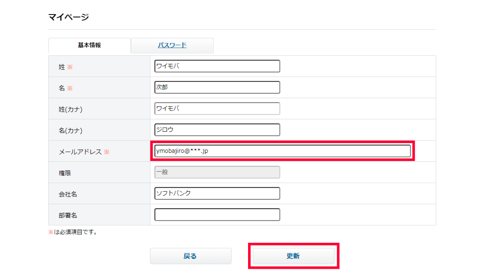Click the 名 input containing 次郎
Viewport: 491px width, 276px height.
(217, 87)
